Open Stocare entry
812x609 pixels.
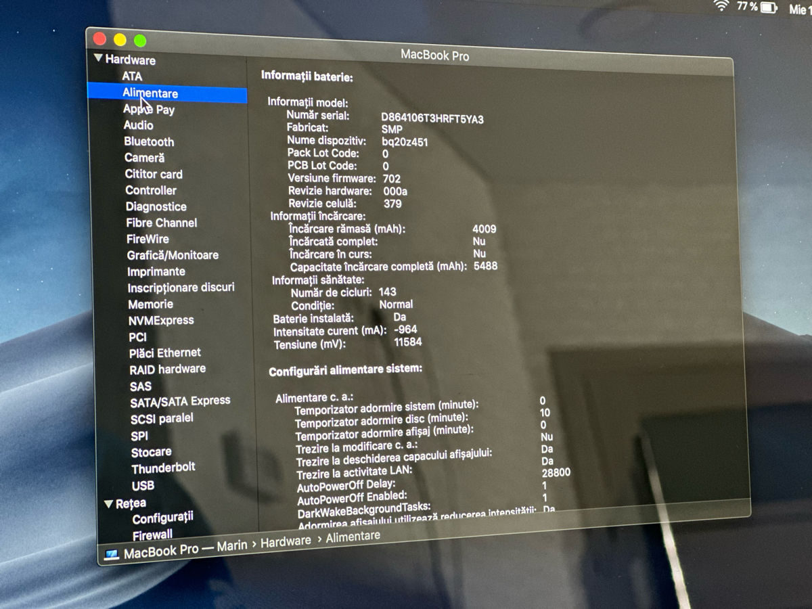click(152, 451)
